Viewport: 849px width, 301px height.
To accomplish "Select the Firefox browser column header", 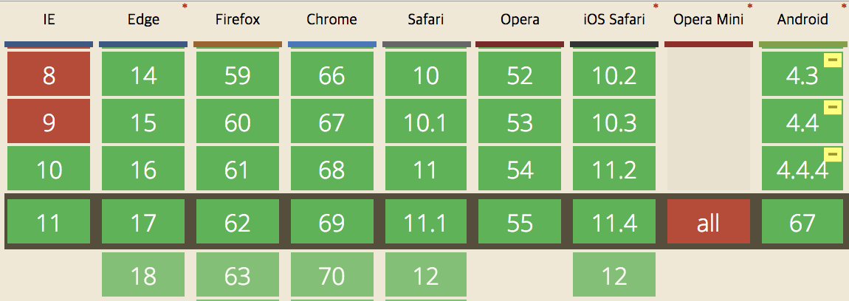I will point(238,20).
